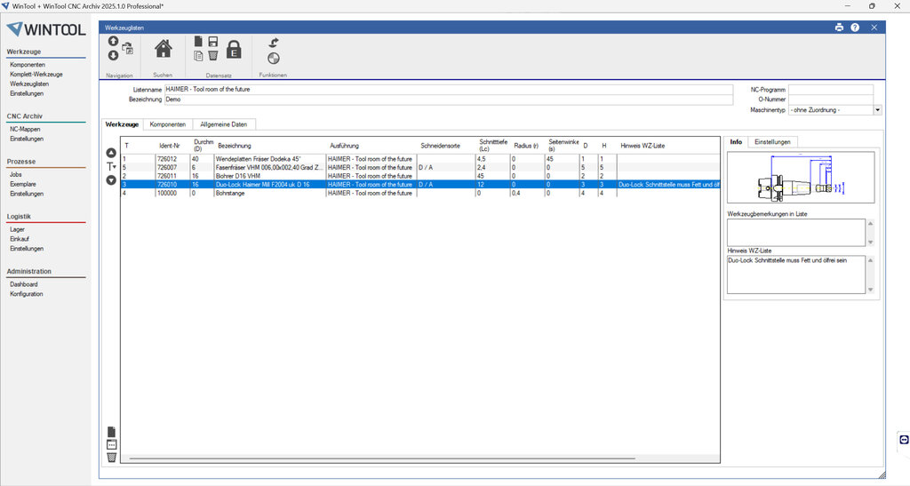Open Komponenten in sidebar

point(28,65)
